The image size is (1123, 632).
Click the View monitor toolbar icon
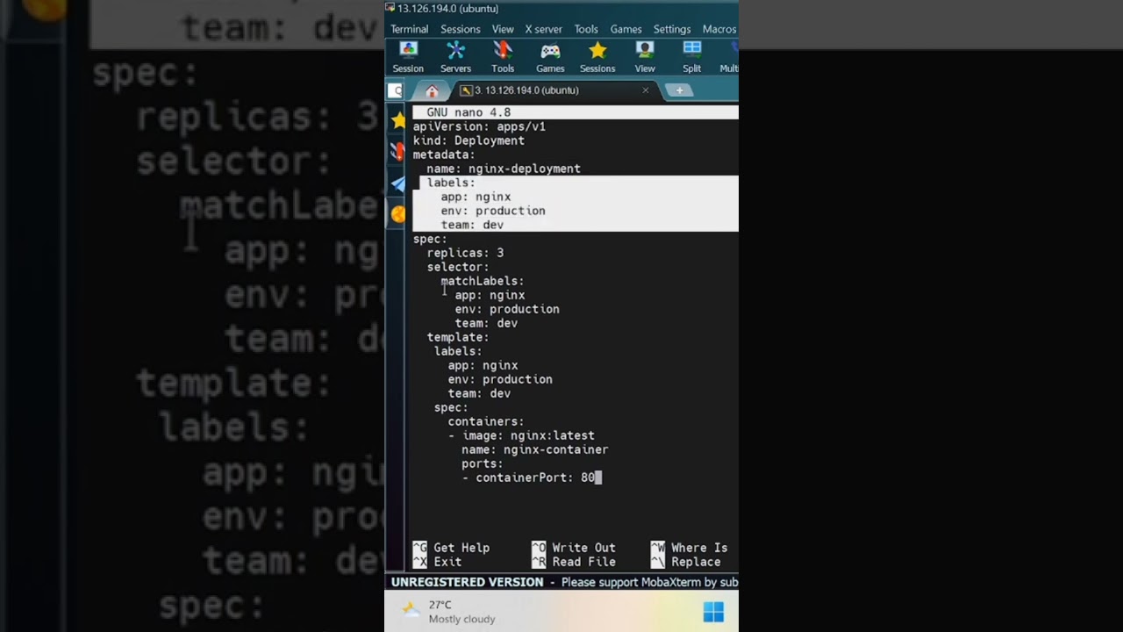pos(645,57)
